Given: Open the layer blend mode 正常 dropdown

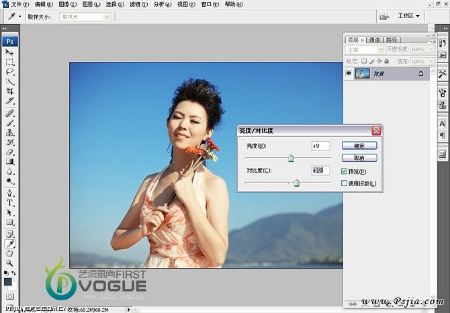Looking at the screenshot, I should [x=365, y=50].
